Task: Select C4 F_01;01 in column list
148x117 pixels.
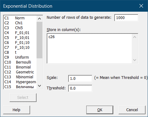Action: [20, 33]
